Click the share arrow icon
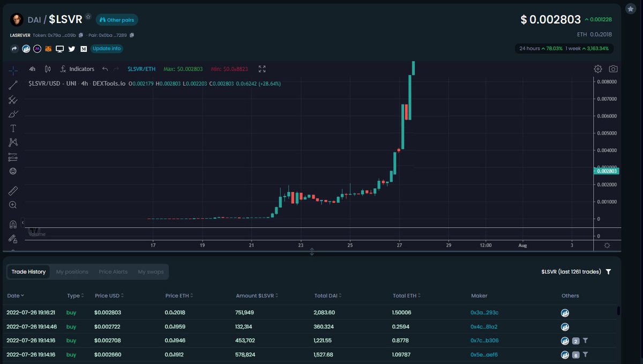643x364 pixels. point(14,49)
